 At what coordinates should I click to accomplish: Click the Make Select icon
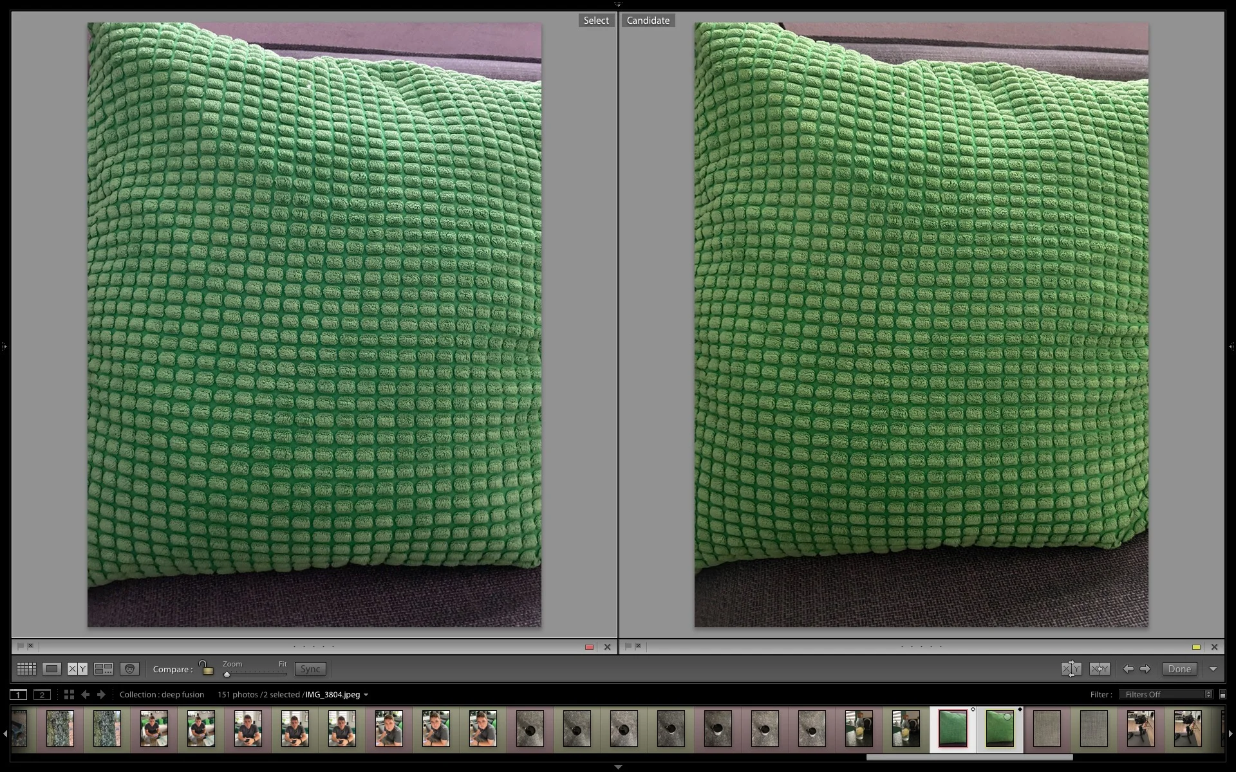coord(1100,669)
